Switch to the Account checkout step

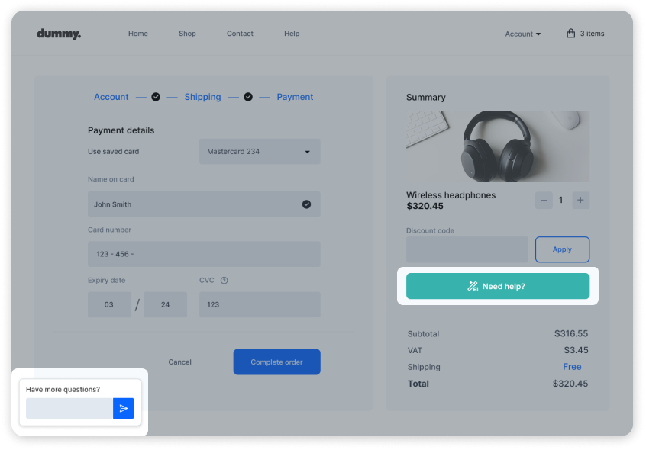tap(111, 97)
